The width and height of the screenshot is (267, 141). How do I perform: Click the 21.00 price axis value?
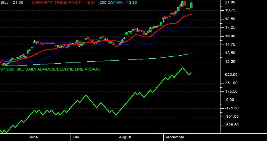230,2
